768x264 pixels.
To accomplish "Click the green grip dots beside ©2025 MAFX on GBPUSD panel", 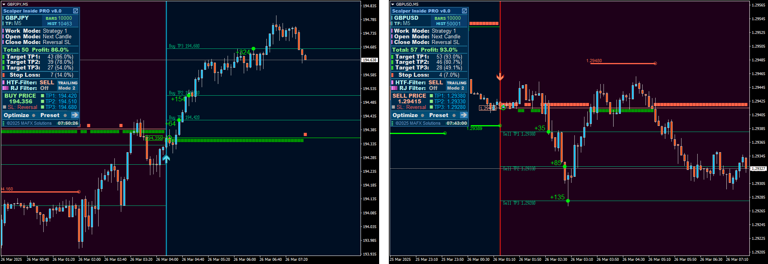I will [392, 123].
